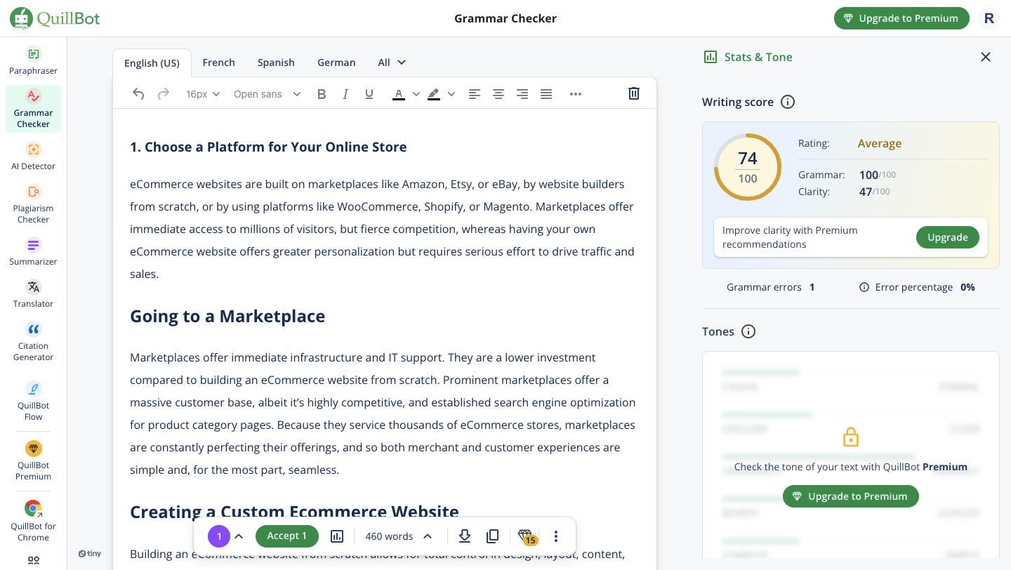Open QuillBot Premium sidebar item

tap(33, 461)
